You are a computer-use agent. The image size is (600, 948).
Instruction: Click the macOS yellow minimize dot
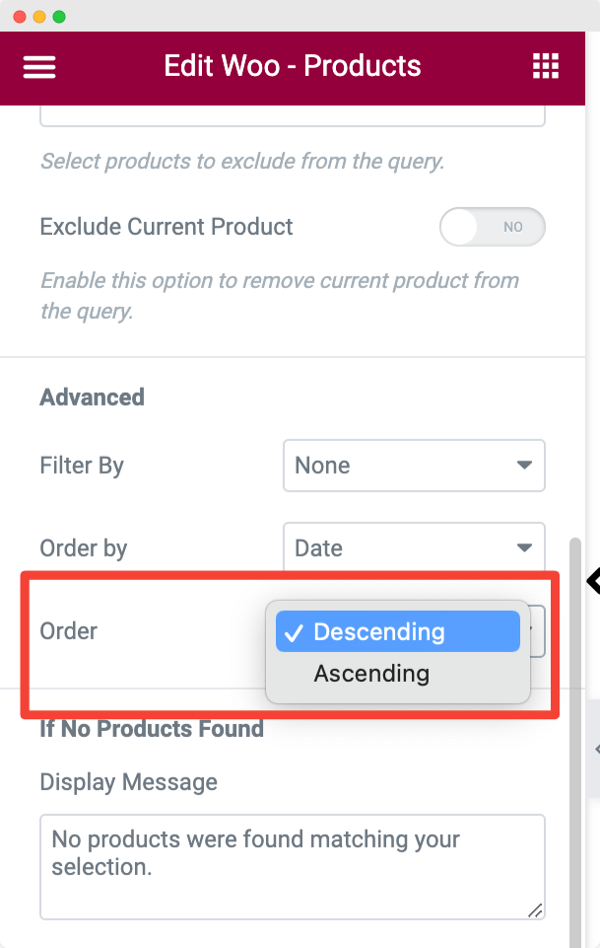[39, 17]
